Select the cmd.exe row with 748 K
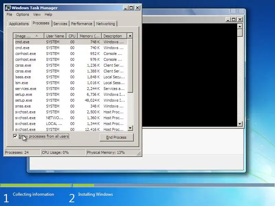 click(x=70, y=42)
